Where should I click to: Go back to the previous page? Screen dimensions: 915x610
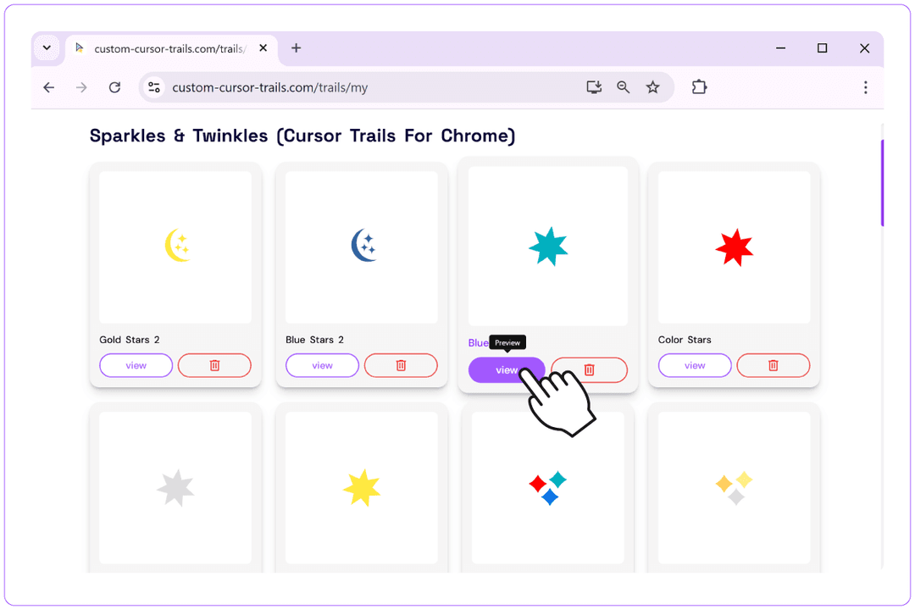pos(48,86)
